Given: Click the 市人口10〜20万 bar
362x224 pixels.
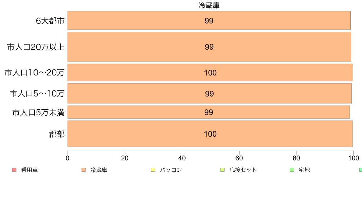Looking at the screenshot, I should tap(210, 72).
